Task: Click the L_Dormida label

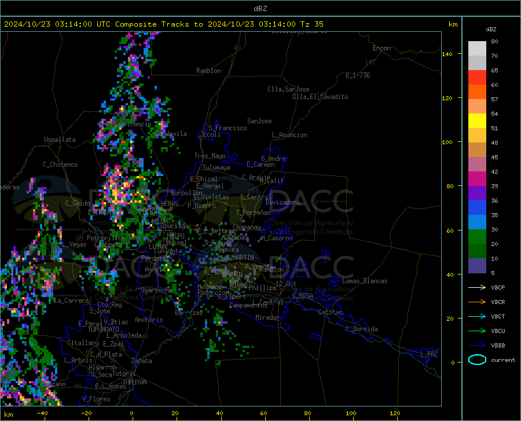Action: pyautogui.click(x=361, y=329)
